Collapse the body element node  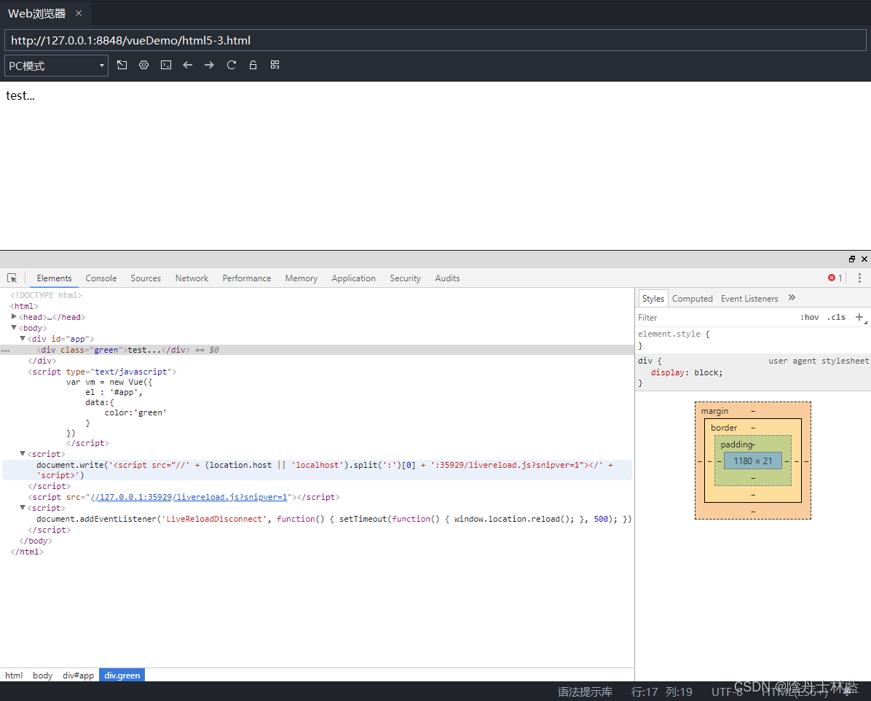click(x=14, y=327)
